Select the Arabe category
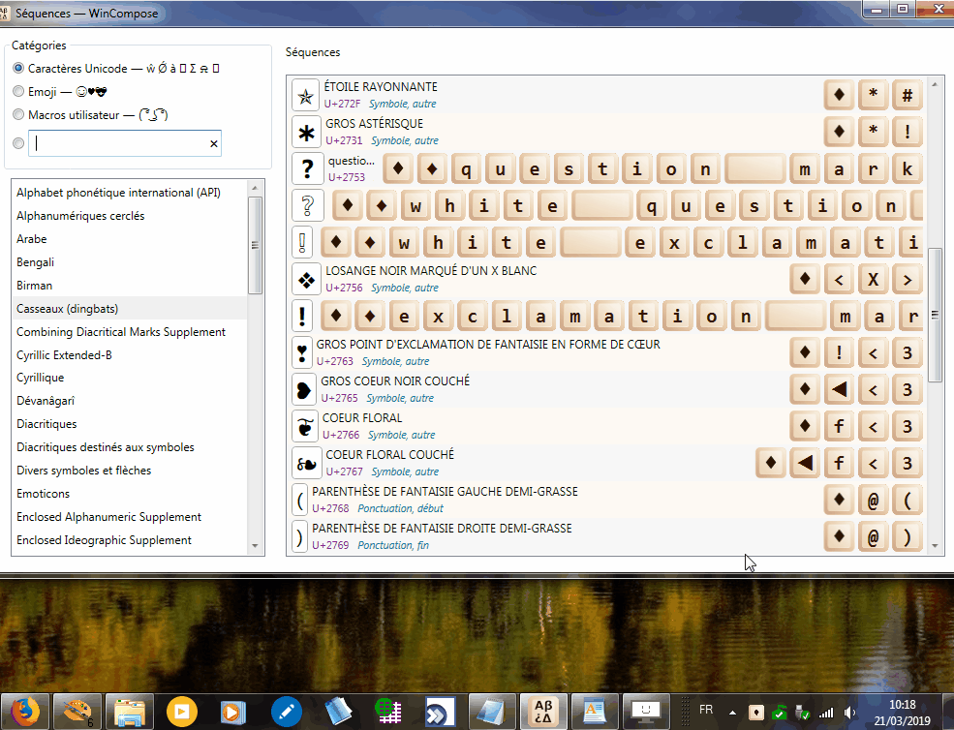Viewport: 954px width, 730px height. (130, 238)
